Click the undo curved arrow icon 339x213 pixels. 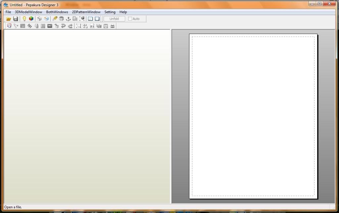[x=63, y=26]
